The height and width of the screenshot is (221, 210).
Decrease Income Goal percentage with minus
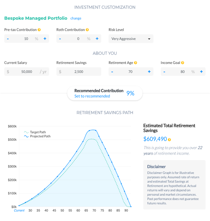pyautogui.click(x=164, y=72)
